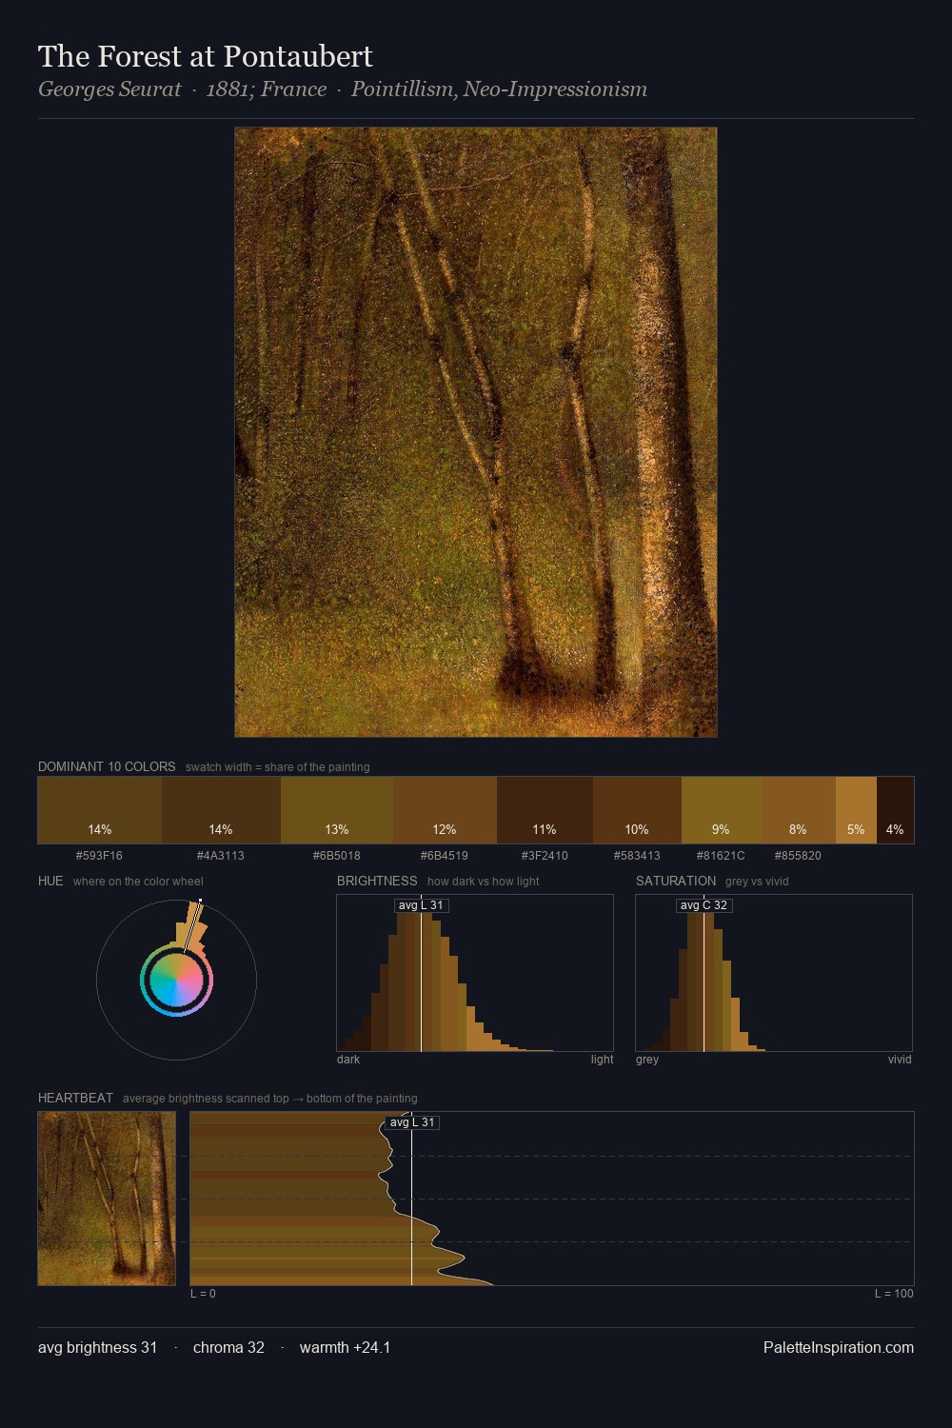Click the heartbeat painting thumbnail

coord(107,1199)
